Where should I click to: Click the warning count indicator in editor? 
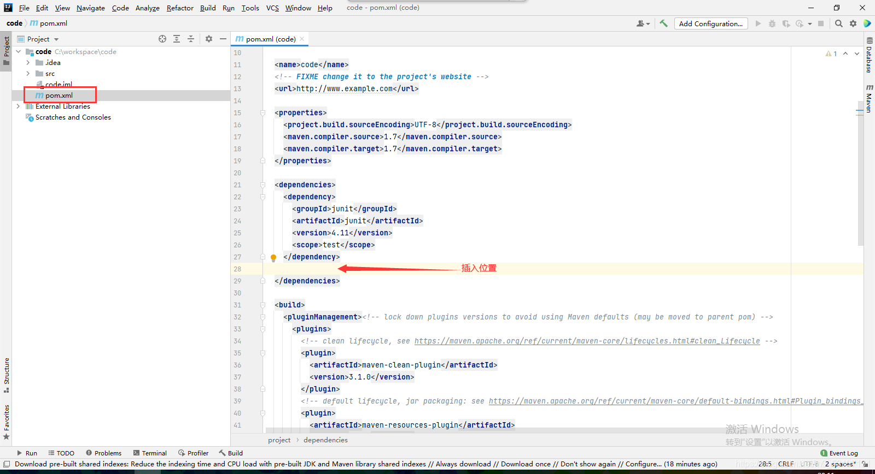click(831, 54)
